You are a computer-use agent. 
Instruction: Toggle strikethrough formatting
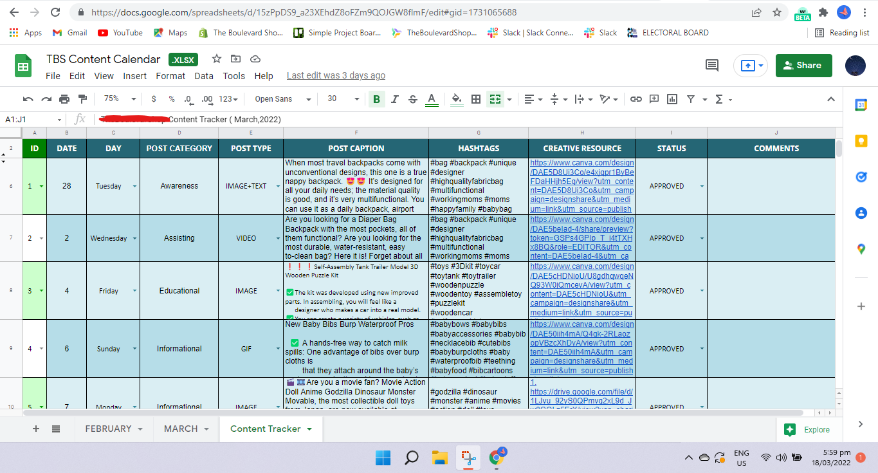(413, 99)
